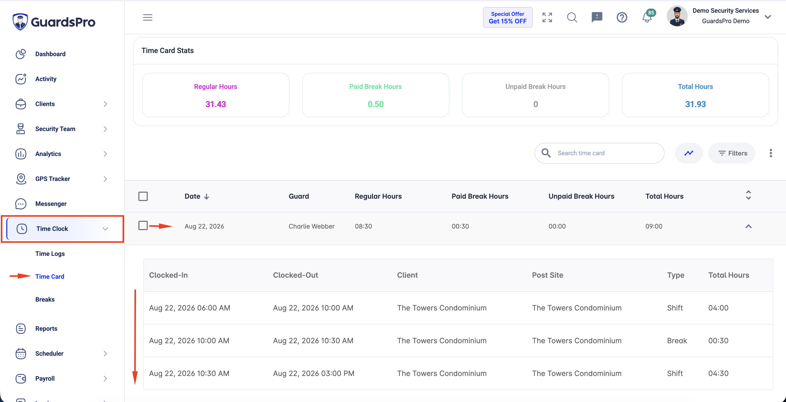Toggle fullscreen expand icon
The image size is (786, 402).
(x=547, y=17)
